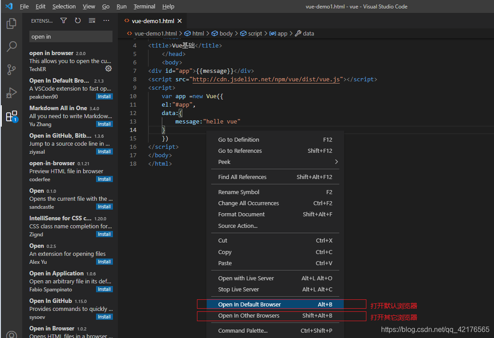Image resolution: width=494 pixels, height=338 pixels.
Task: Choose Open In Other Browsers
Action: pos(275,316)
